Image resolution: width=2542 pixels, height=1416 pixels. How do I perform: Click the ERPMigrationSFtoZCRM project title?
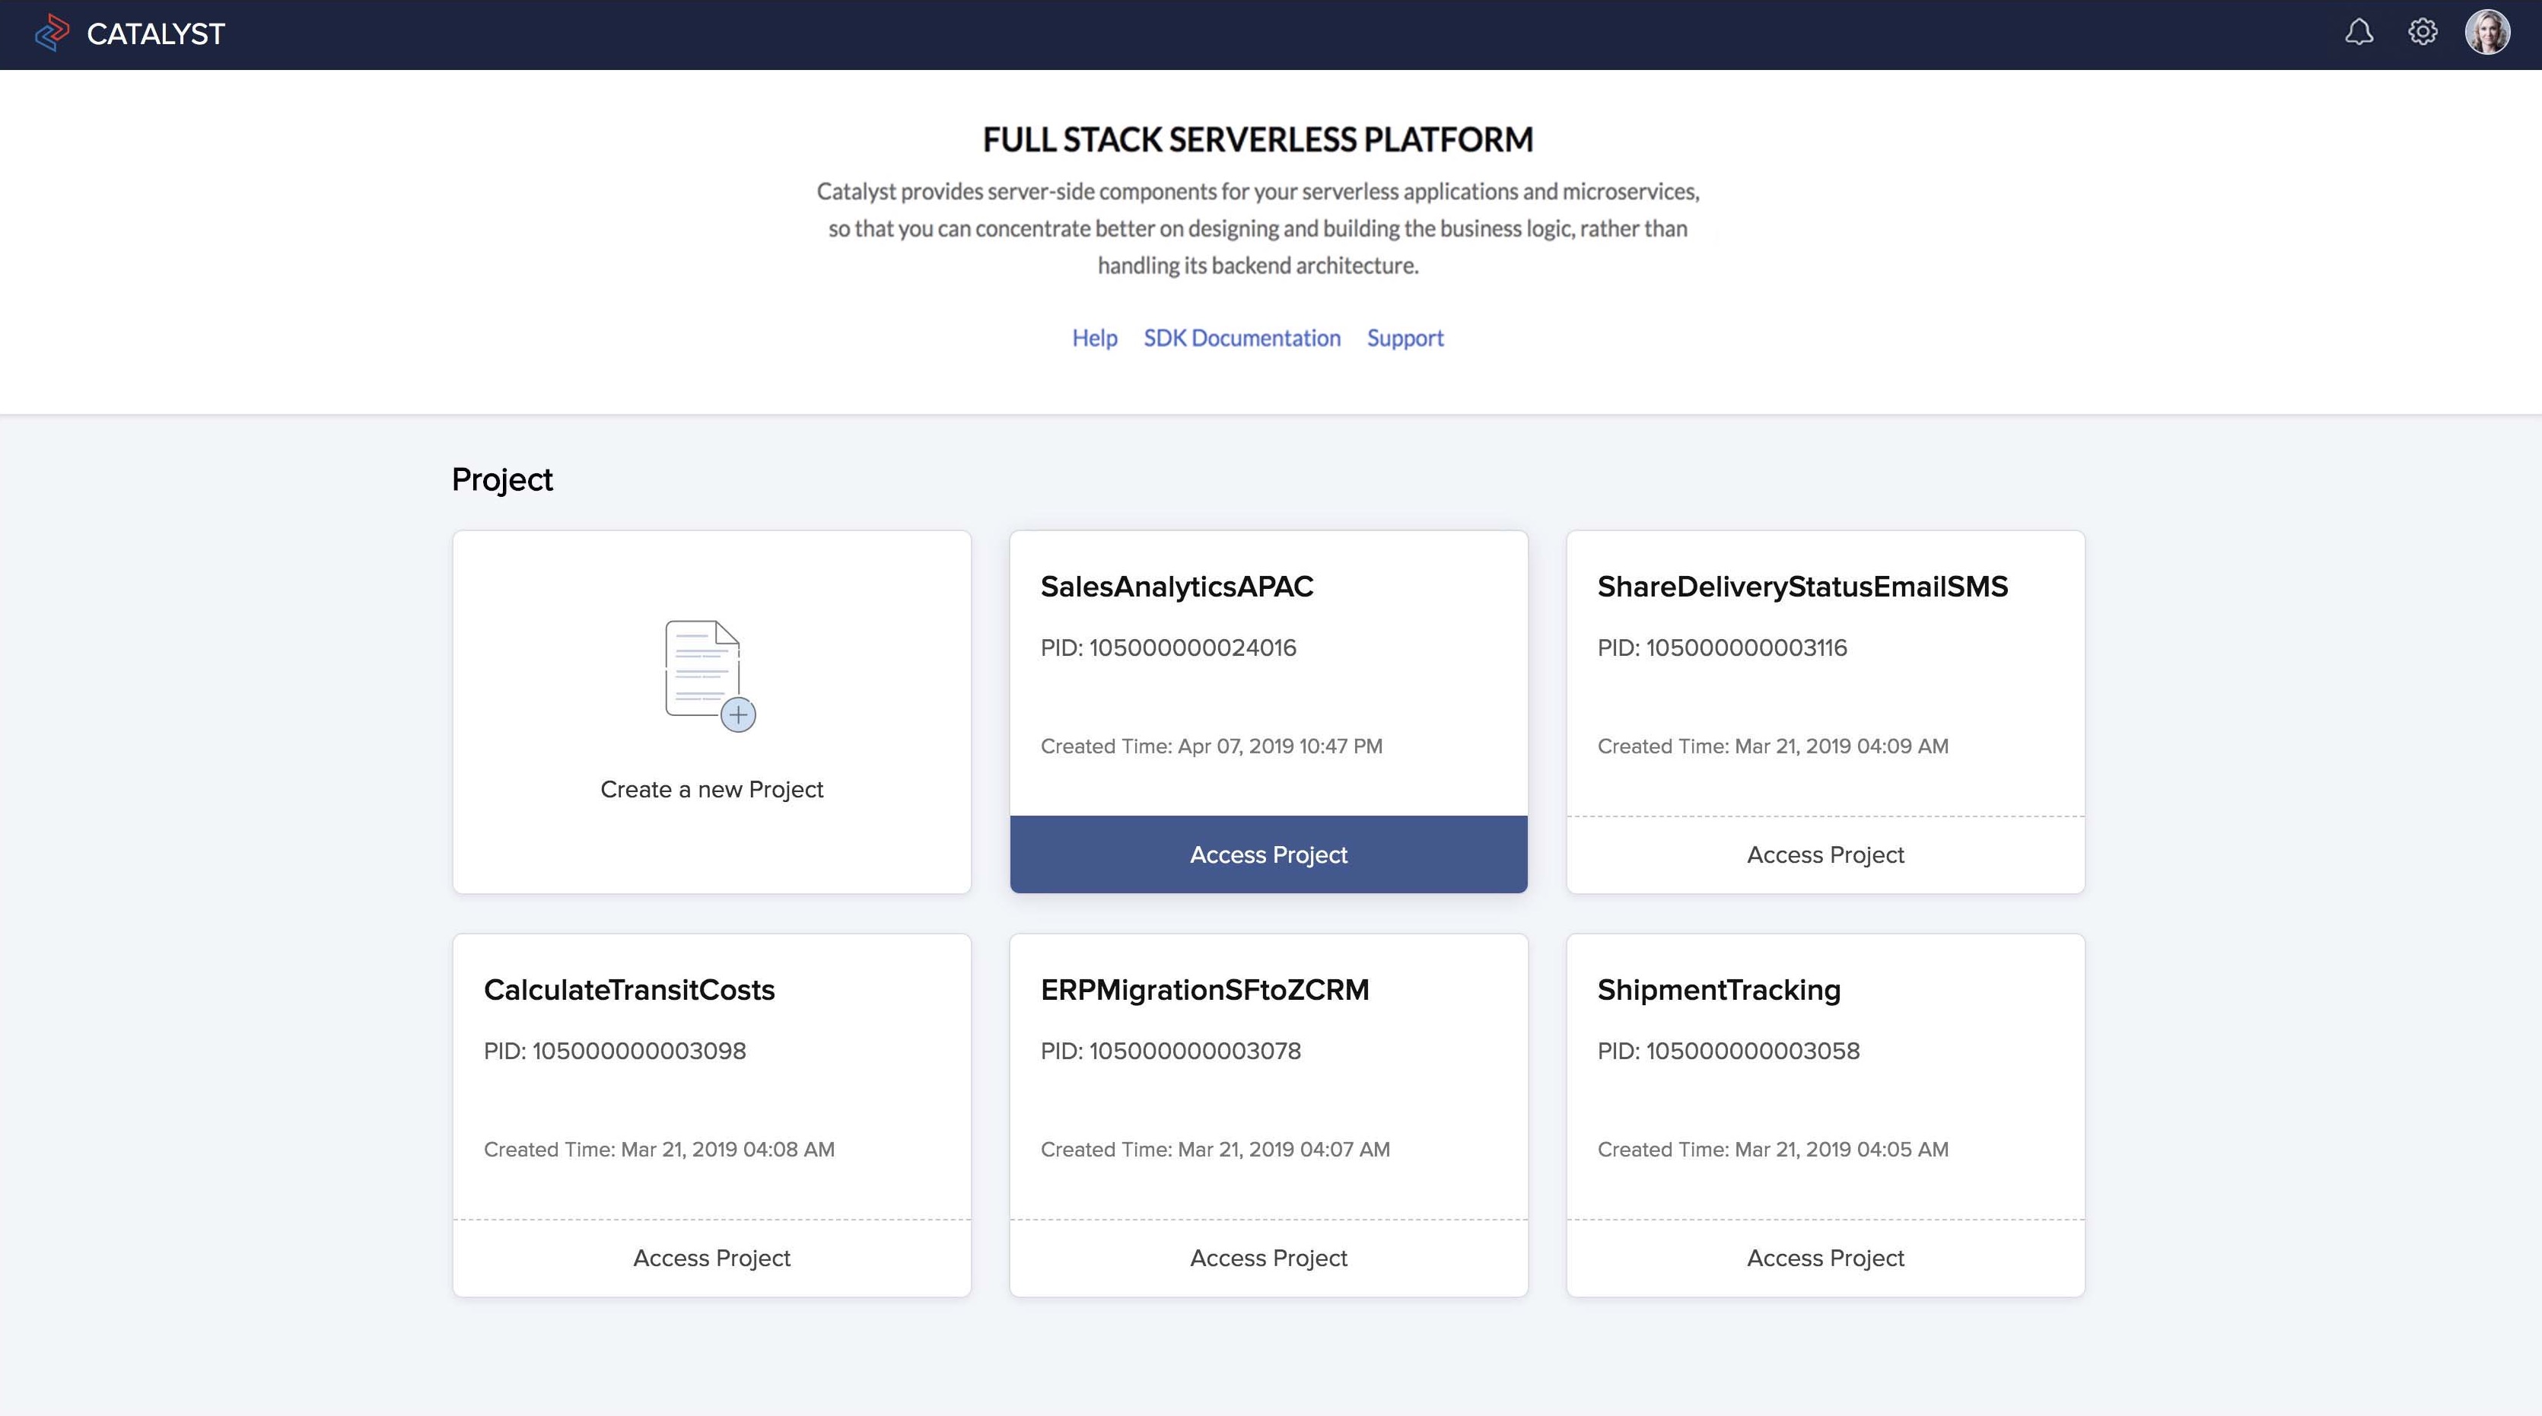point(1204,990)
